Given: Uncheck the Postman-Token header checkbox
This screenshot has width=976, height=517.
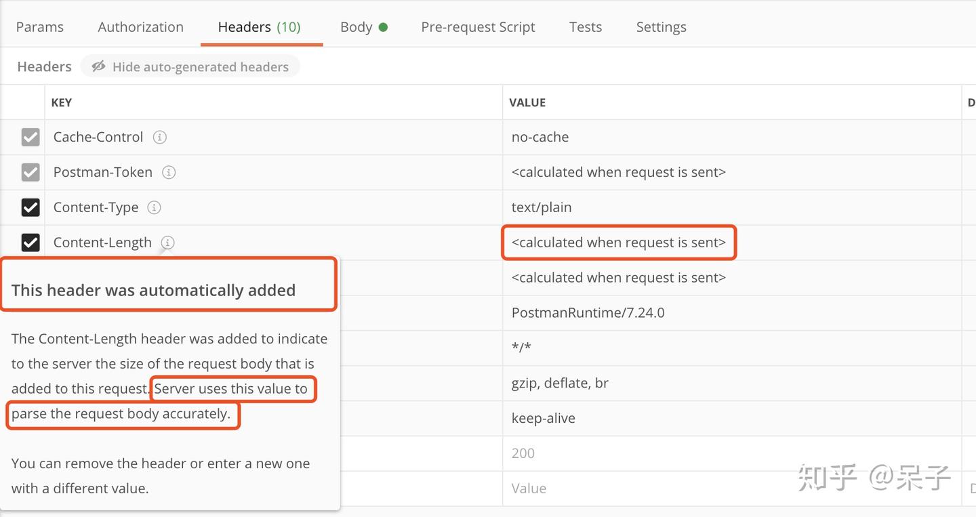Looking at the screenshot, I should coord(30,172).
